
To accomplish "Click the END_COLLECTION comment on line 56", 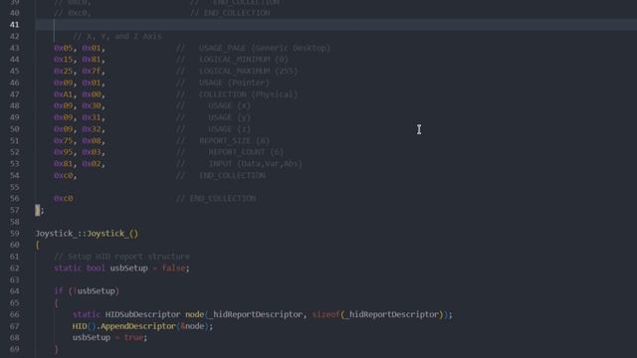I will pos(223,199).
